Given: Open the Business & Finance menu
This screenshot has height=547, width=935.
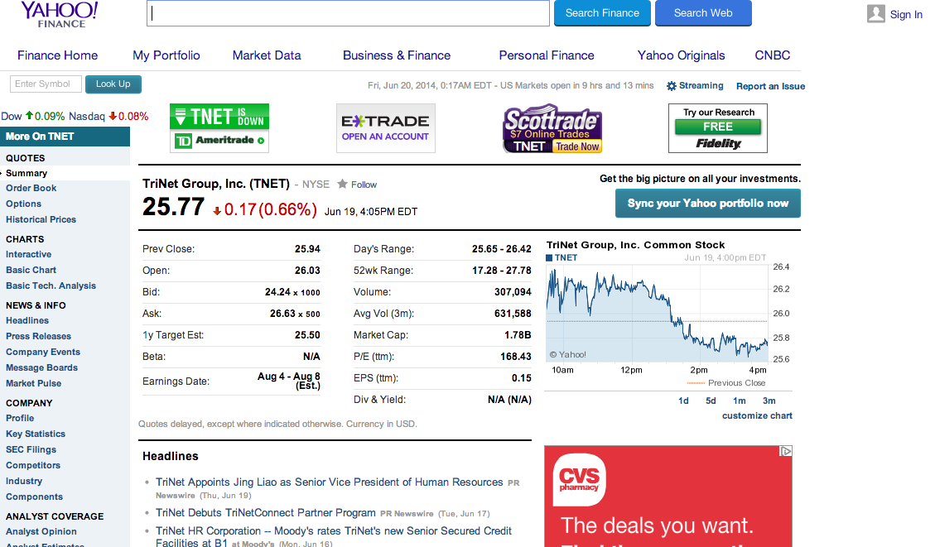Looking at the screenshot, I should 397,55.
